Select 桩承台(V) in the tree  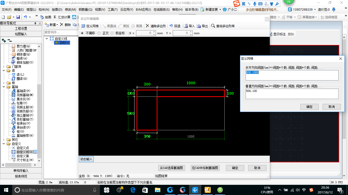(21, 123)
